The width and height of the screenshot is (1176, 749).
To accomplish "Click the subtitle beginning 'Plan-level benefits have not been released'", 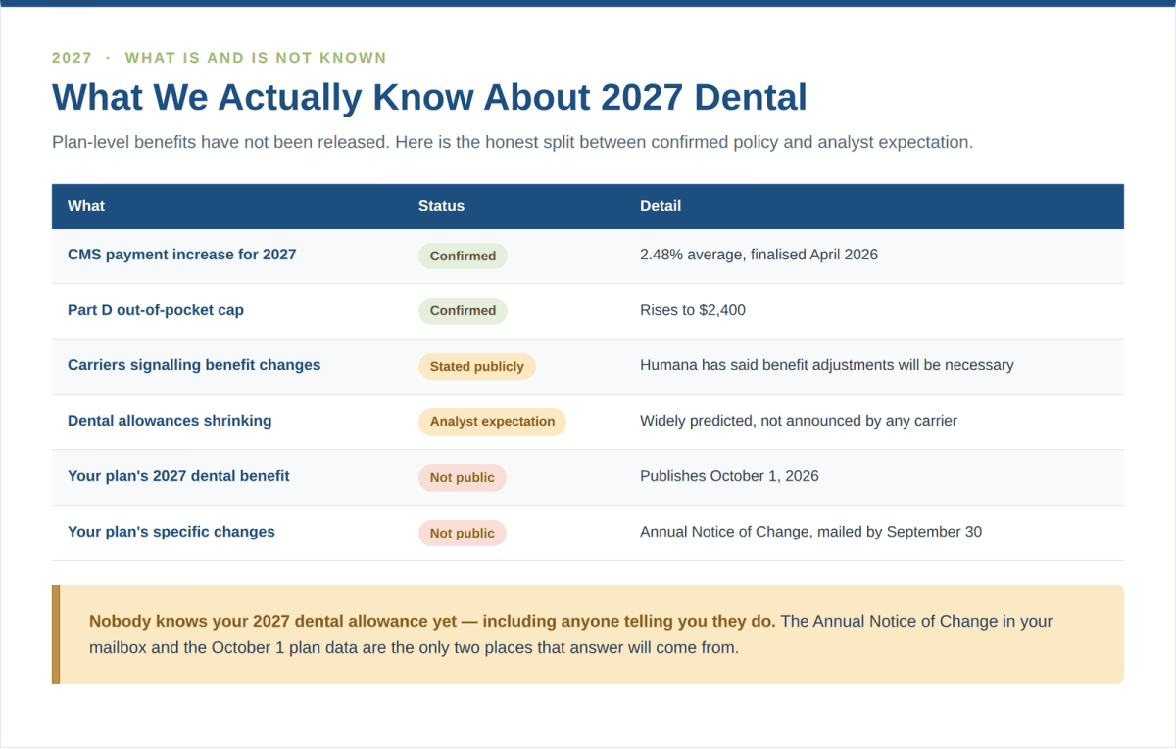I will pyautogui.click(x=513, y=142).
